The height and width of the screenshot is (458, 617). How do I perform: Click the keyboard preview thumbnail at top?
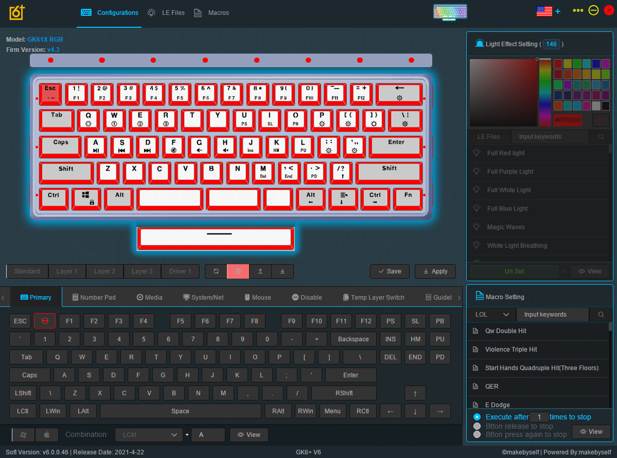pos(450,11)
